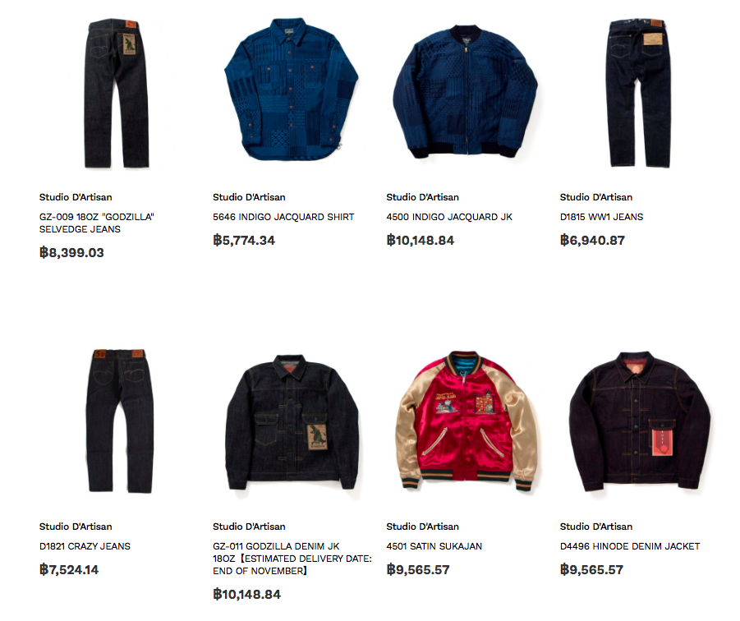View the indigo jacquard shirt photo
Viewport: 740px width, 621px height.
pyautogui.click(x=291, y=90)
